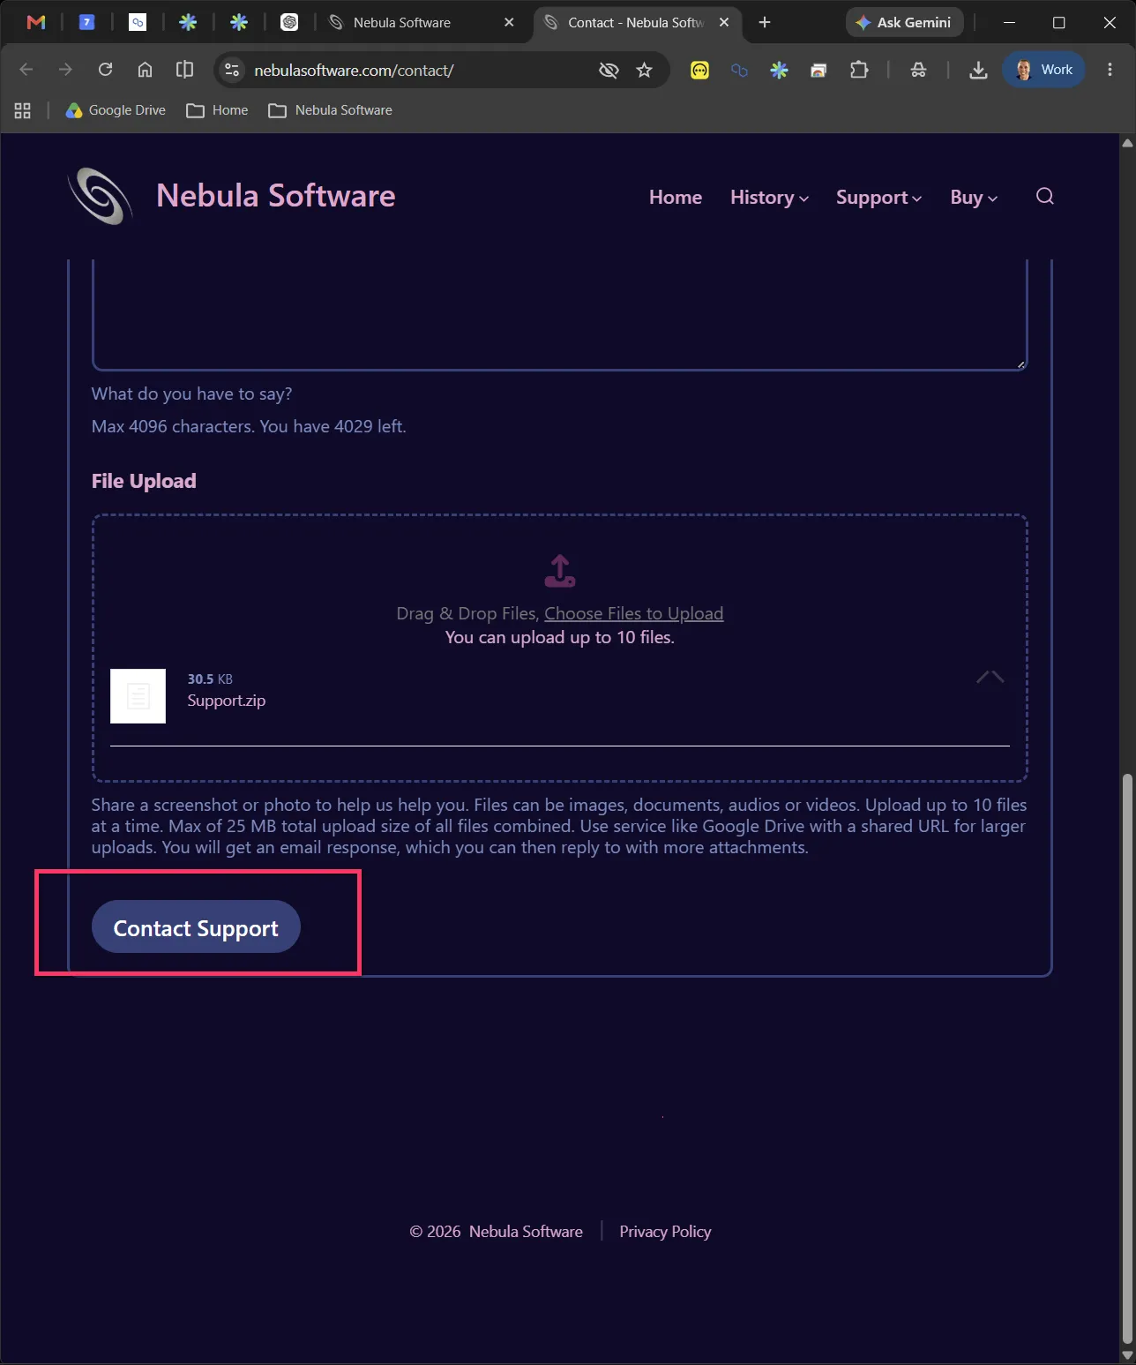View site information for nebulasoftware.com
This screenshot has height=1365, width=1136.
232,70
